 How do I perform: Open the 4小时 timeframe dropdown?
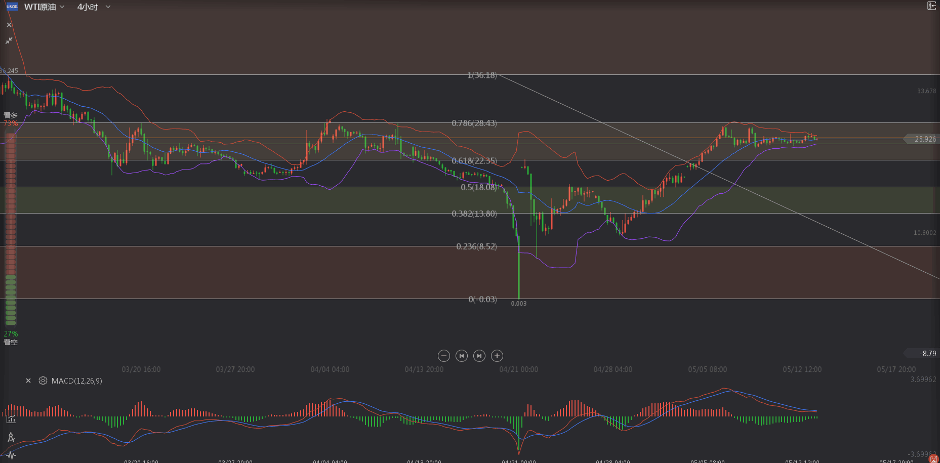pos(94,7)
